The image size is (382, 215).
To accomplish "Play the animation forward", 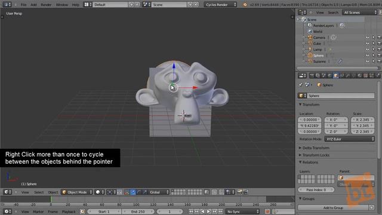I will 209,211.
